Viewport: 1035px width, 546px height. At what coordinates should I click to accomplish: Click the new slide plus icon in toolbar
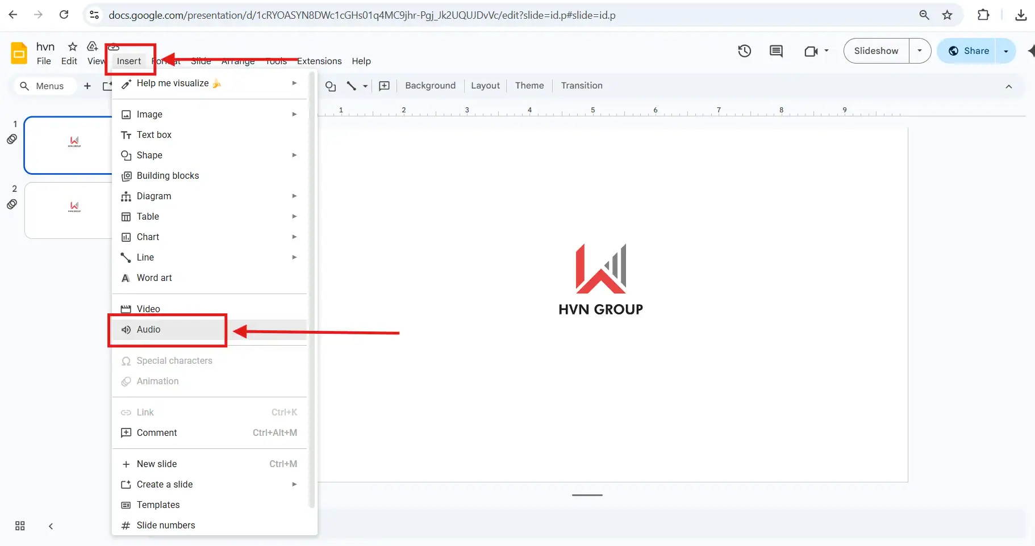click(87, 86)
